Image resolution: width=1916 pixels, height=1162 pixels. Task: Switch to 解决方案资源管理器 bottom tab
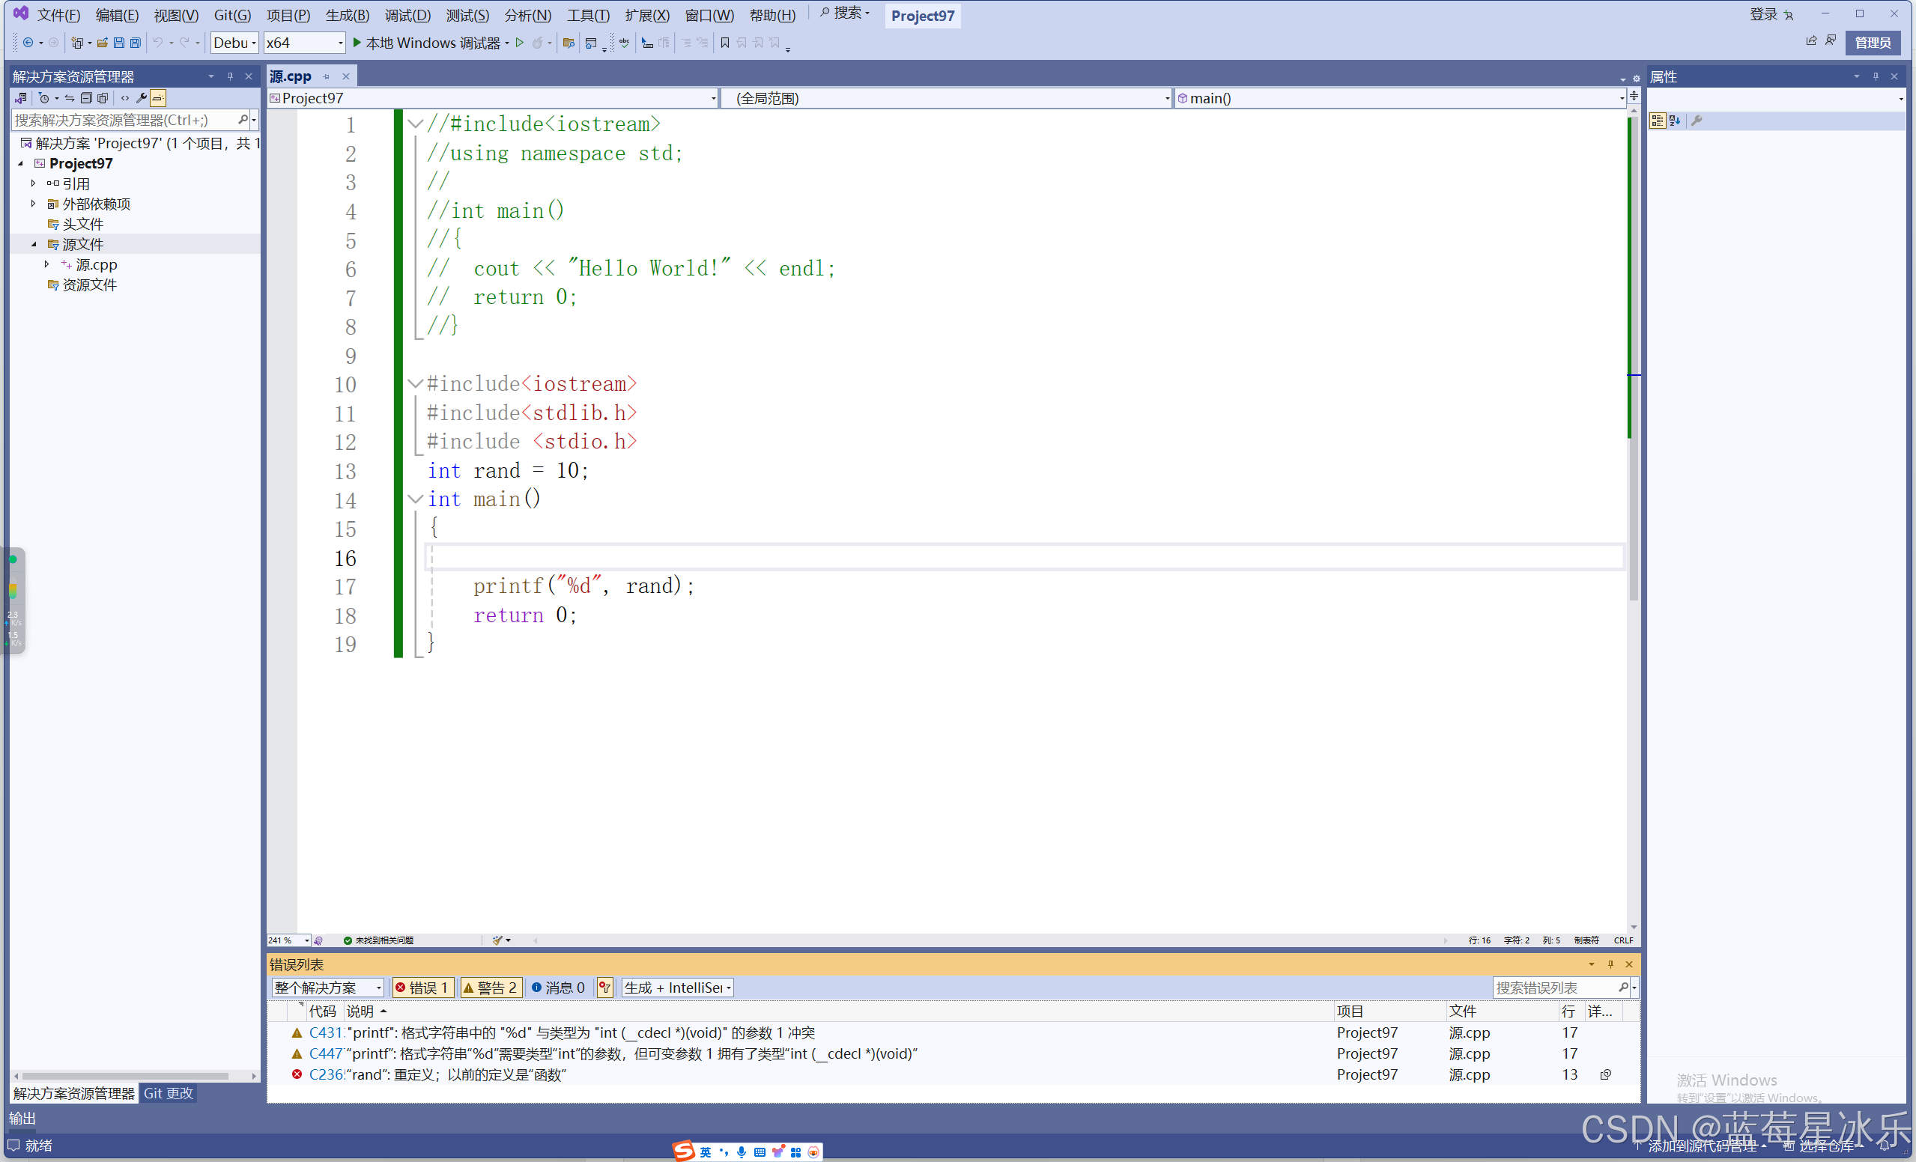[74, 1094]
